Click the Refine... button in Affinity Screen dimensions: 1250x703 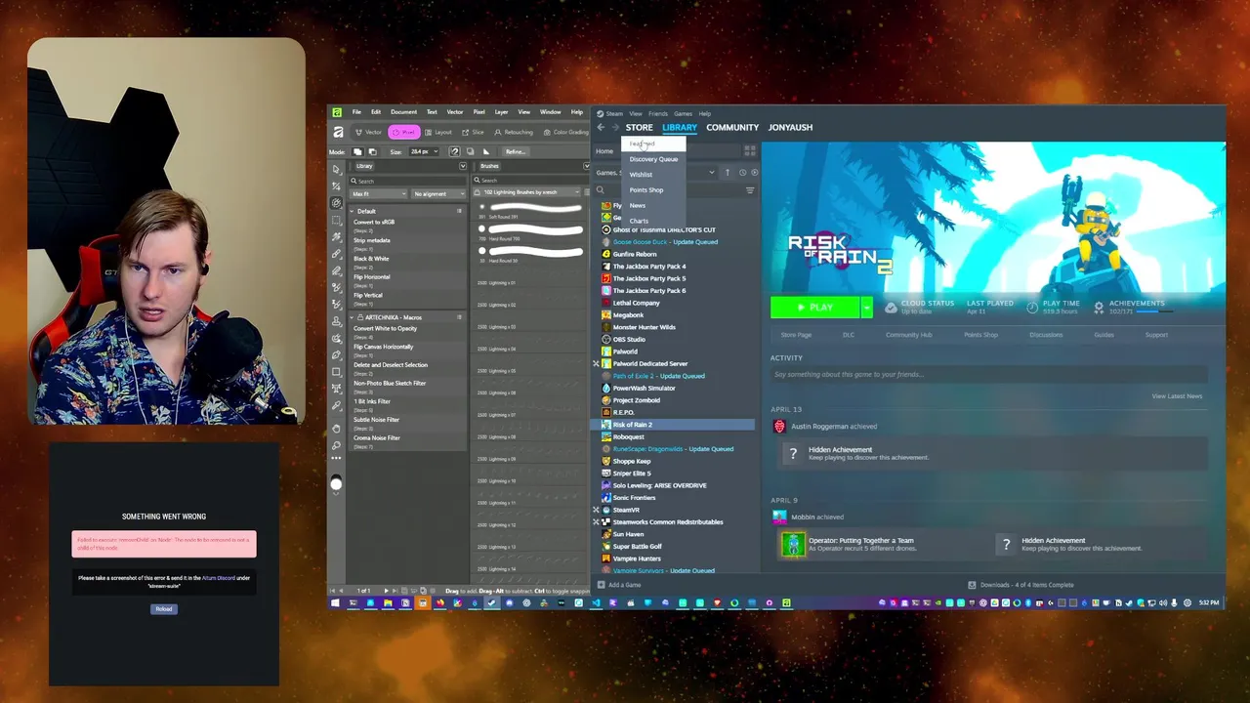pos(516,151)
